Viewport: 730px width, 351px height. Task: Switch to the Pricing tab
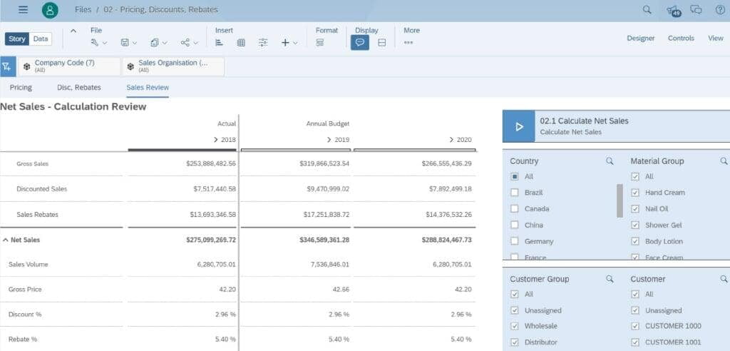click(x=21, y=88)
